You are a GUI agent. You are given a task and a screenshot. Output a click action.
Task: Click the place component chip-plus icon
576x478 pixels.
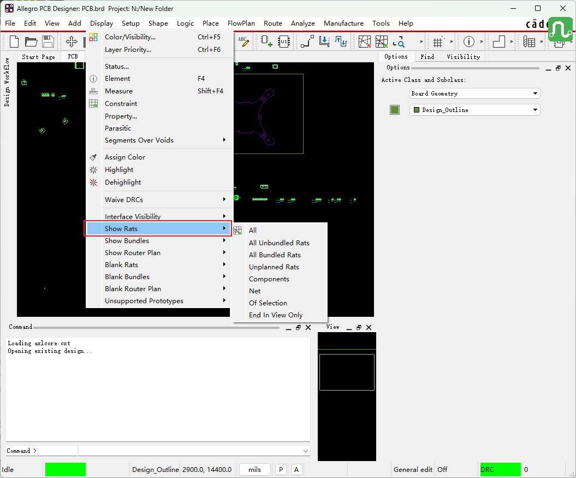pos(266,42)
